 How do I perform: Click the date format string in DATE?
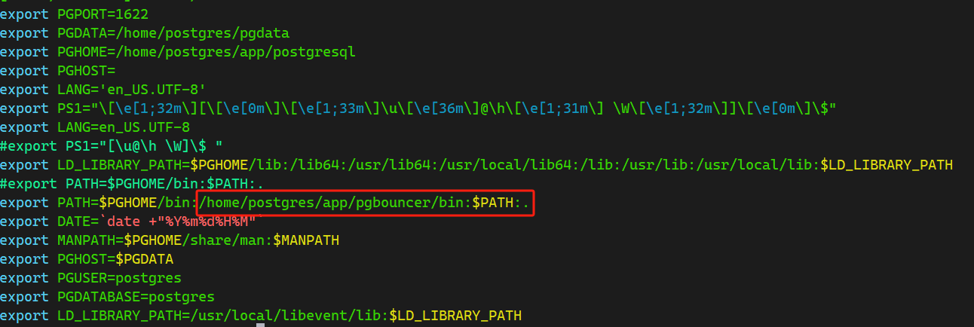(x=181, y=222)
